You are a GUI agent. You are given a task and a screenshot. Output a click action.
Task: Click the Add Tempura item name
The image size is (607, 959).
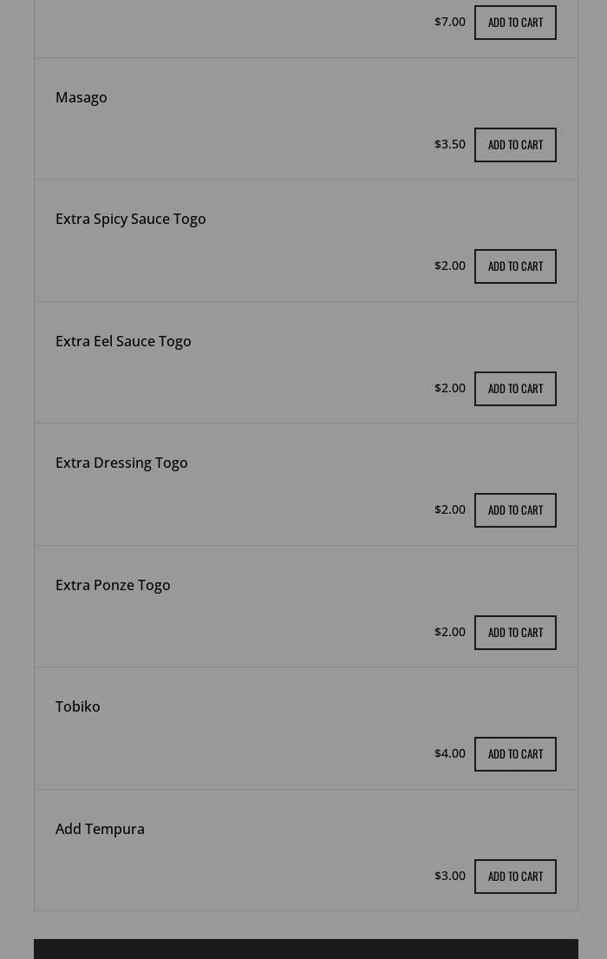pyautogui.click(x=100, y=829)
